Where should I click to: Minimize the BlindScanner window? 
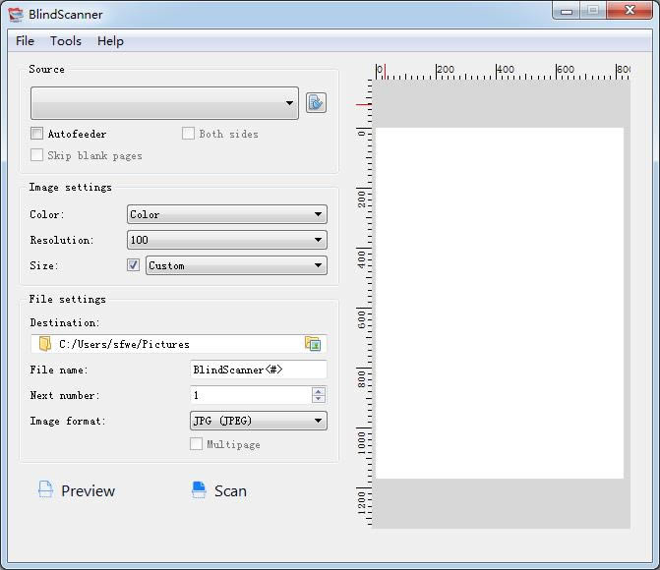point(567,11)
